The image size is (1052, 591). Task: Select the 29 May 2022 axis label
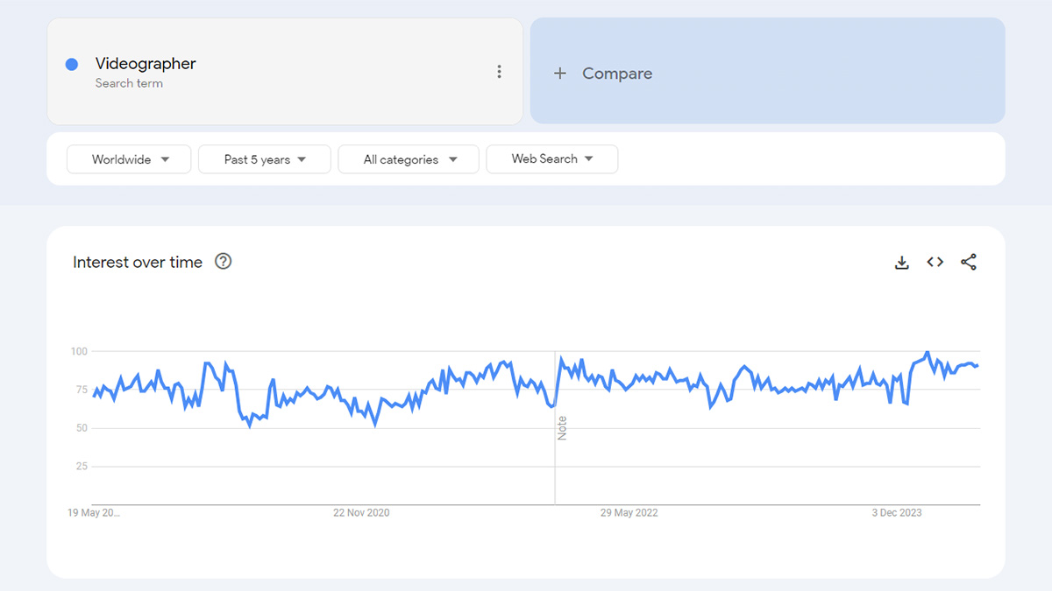click(629, 513)
